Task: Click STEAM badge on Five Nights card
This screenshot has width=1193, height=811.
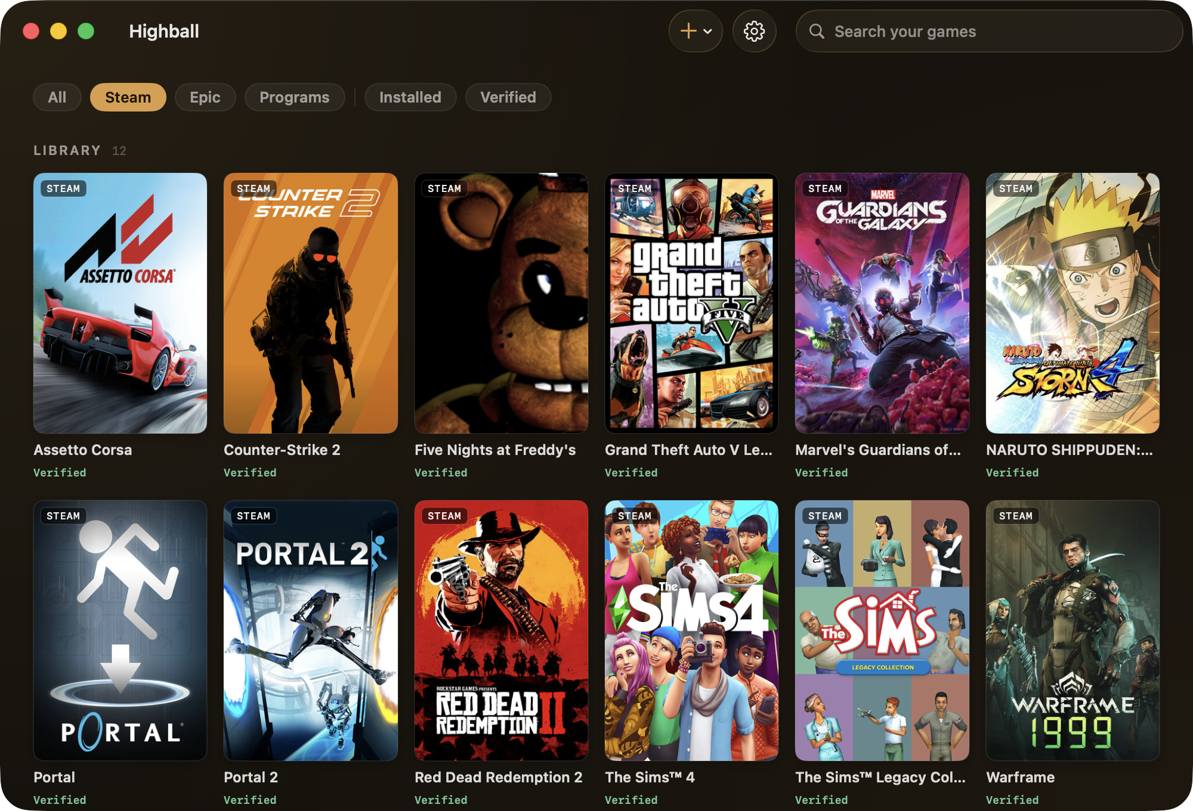Action: (x=444, y=188)
